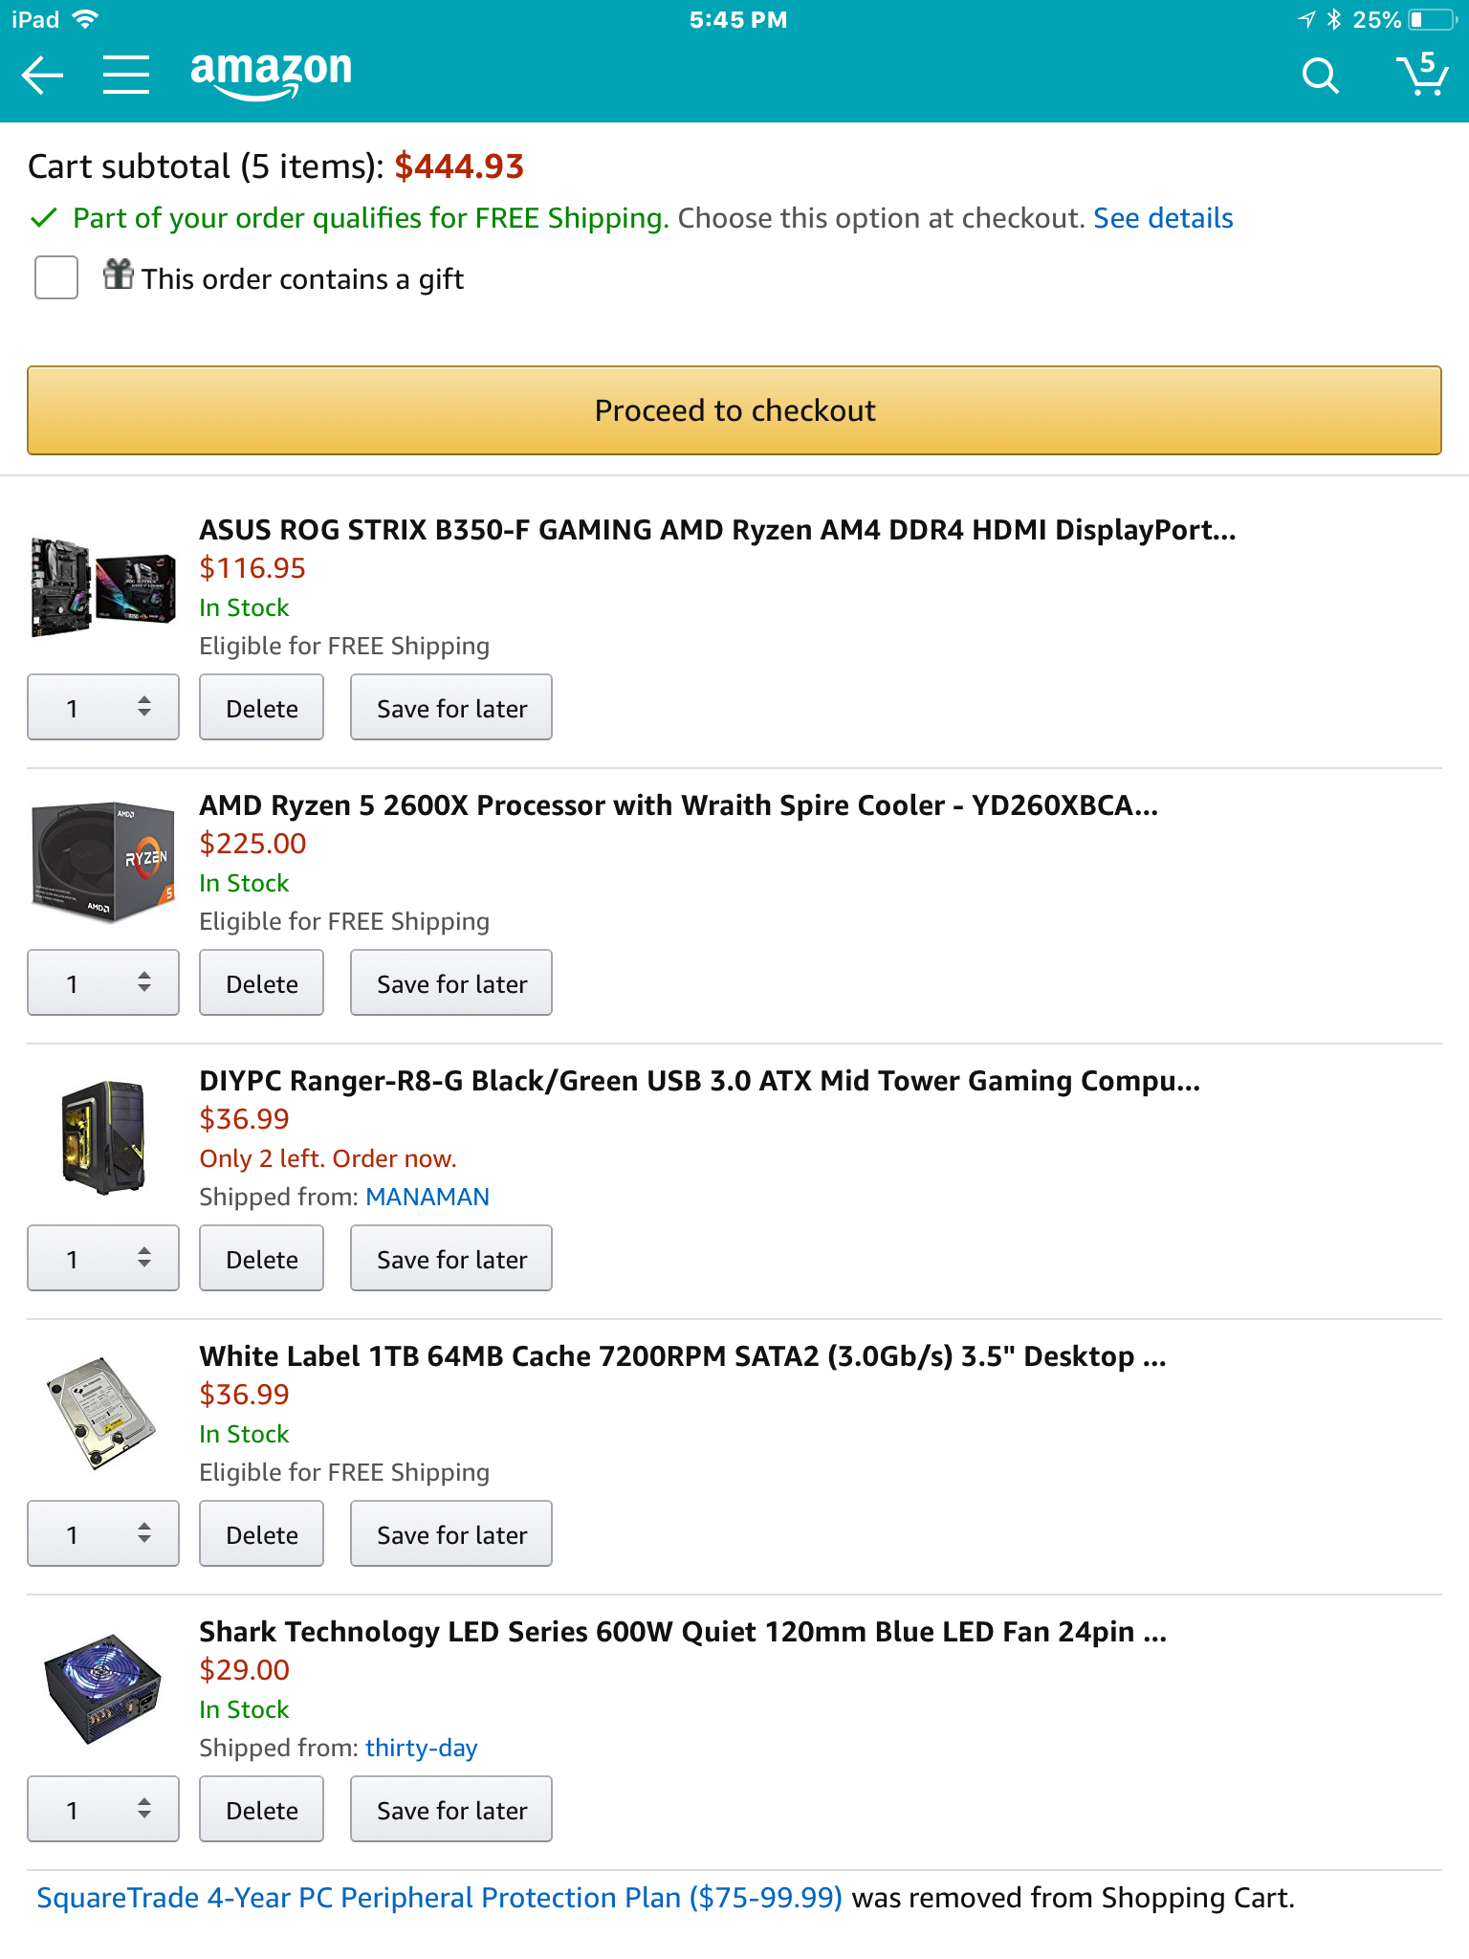The height and width of the screenshot is (1959, 1469).
Task: Go to Amazon home via logo
Action: [272, 75]
